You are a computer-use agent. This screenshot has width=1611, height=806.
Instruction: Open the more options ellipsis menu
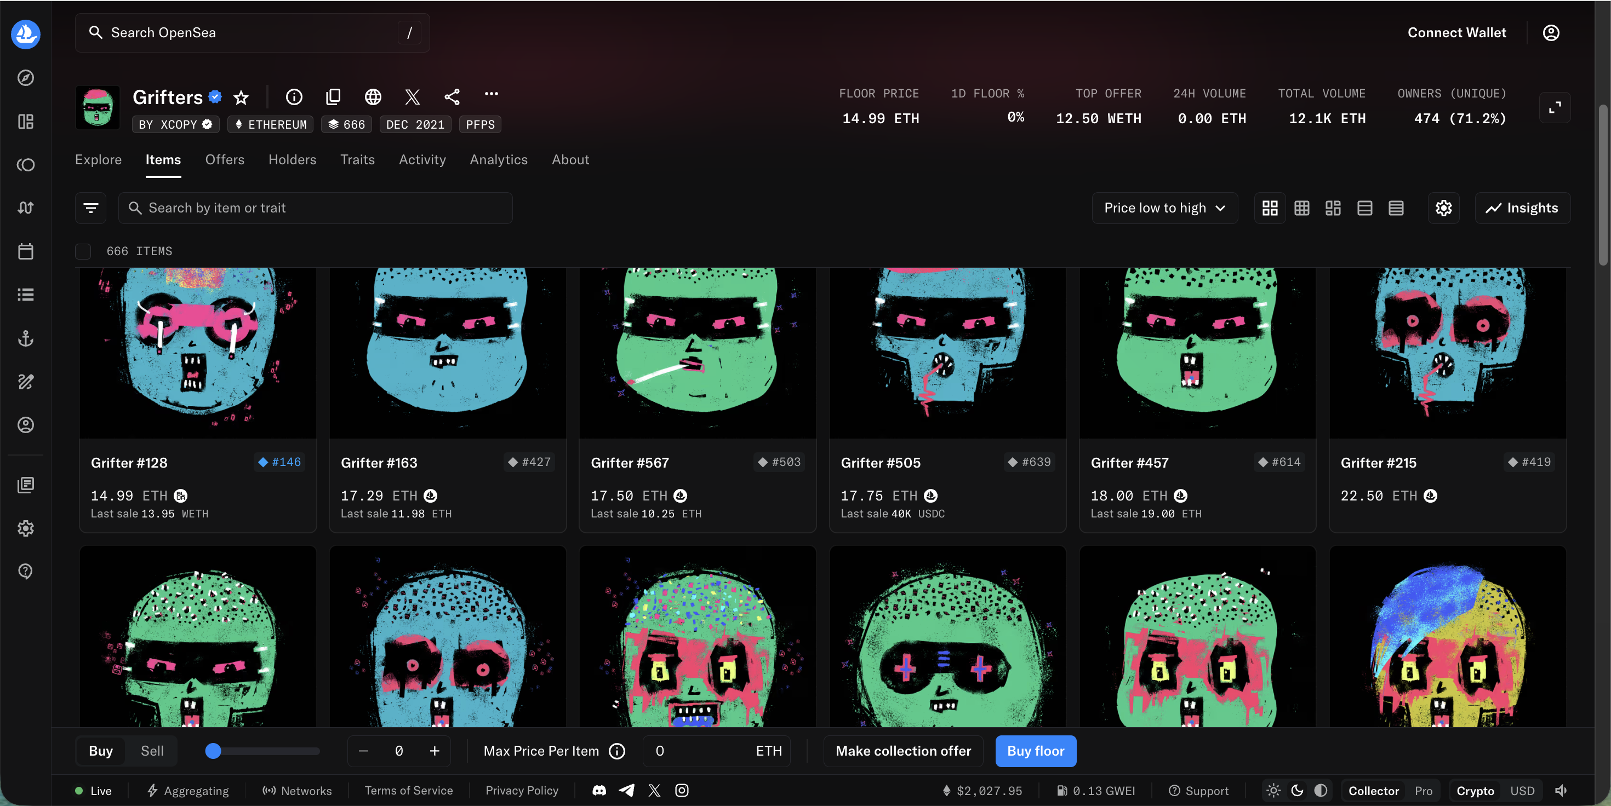(x=491, y=94)
